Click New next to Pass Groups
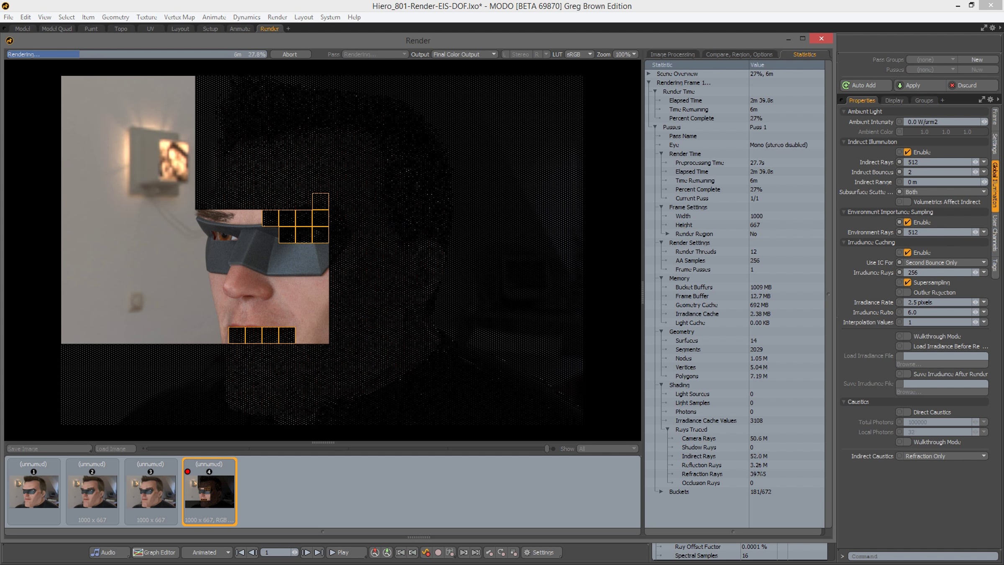Image resolution: width=1004 pixels, height=565 pixels. coord(977,60)
